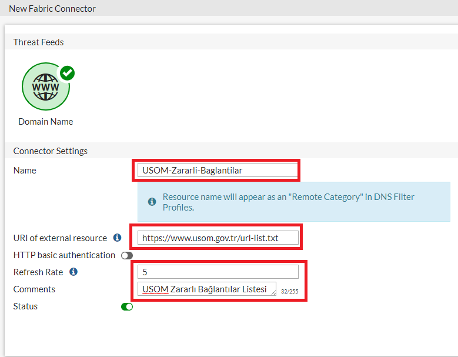Click the New Fabric Connector title
Viewport: 458px width, 357px height.
click(x=52, y=8)
